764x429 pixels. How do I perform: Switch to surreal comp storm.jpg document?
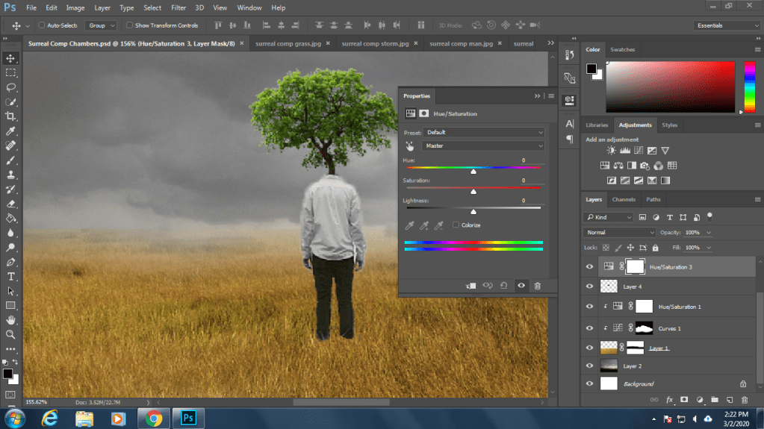[x=375, y=43]
